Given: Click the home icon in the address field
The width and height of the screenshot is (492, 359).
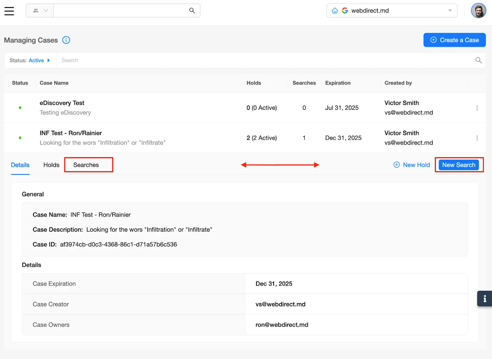Looking at the screenshot, I should (x=335, y=10).
